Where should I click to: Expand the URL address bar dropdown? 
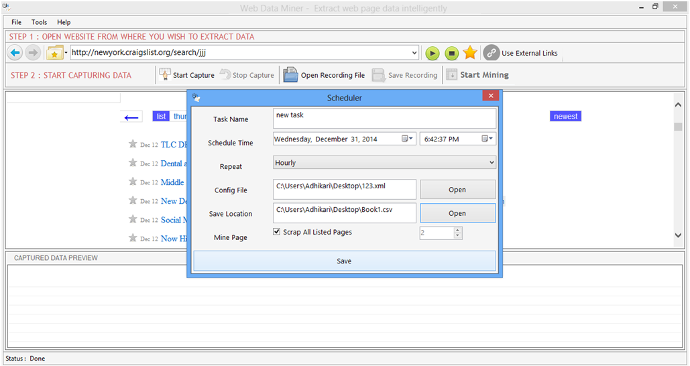coord(414,53)
